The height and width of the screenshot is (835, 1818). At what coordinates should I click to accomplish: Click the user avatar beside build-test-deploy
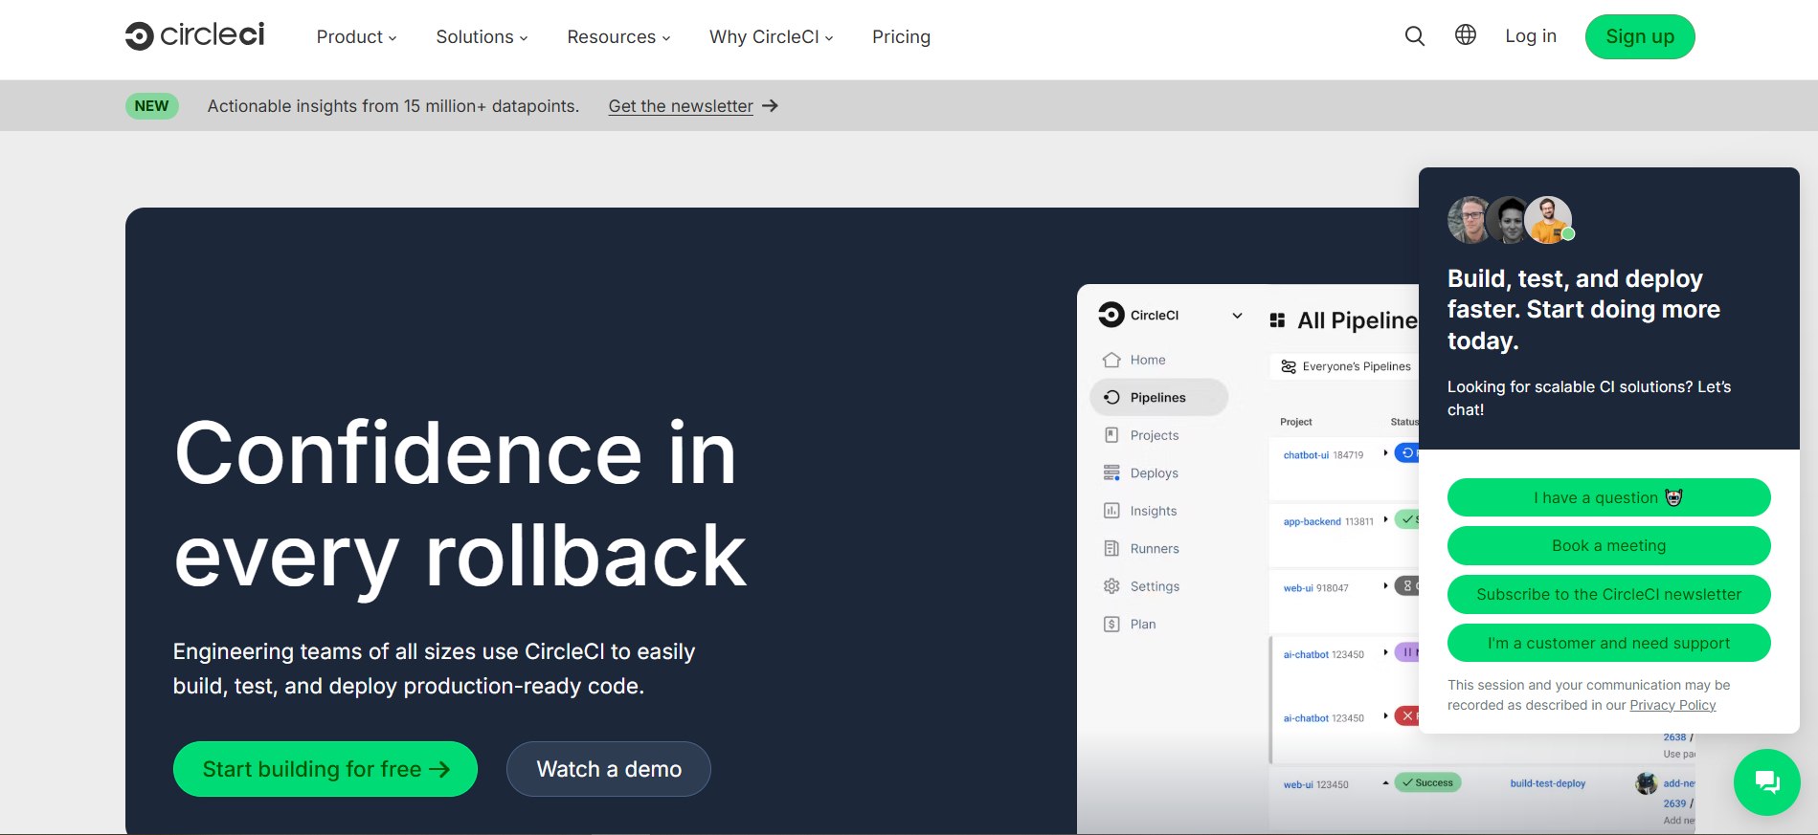coord(1646,783)
